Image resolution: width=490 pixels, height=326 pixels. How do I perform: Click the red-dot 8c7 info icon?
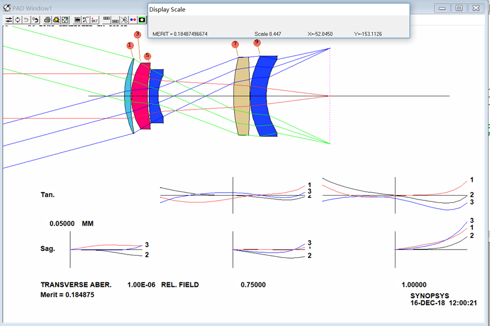95,20
